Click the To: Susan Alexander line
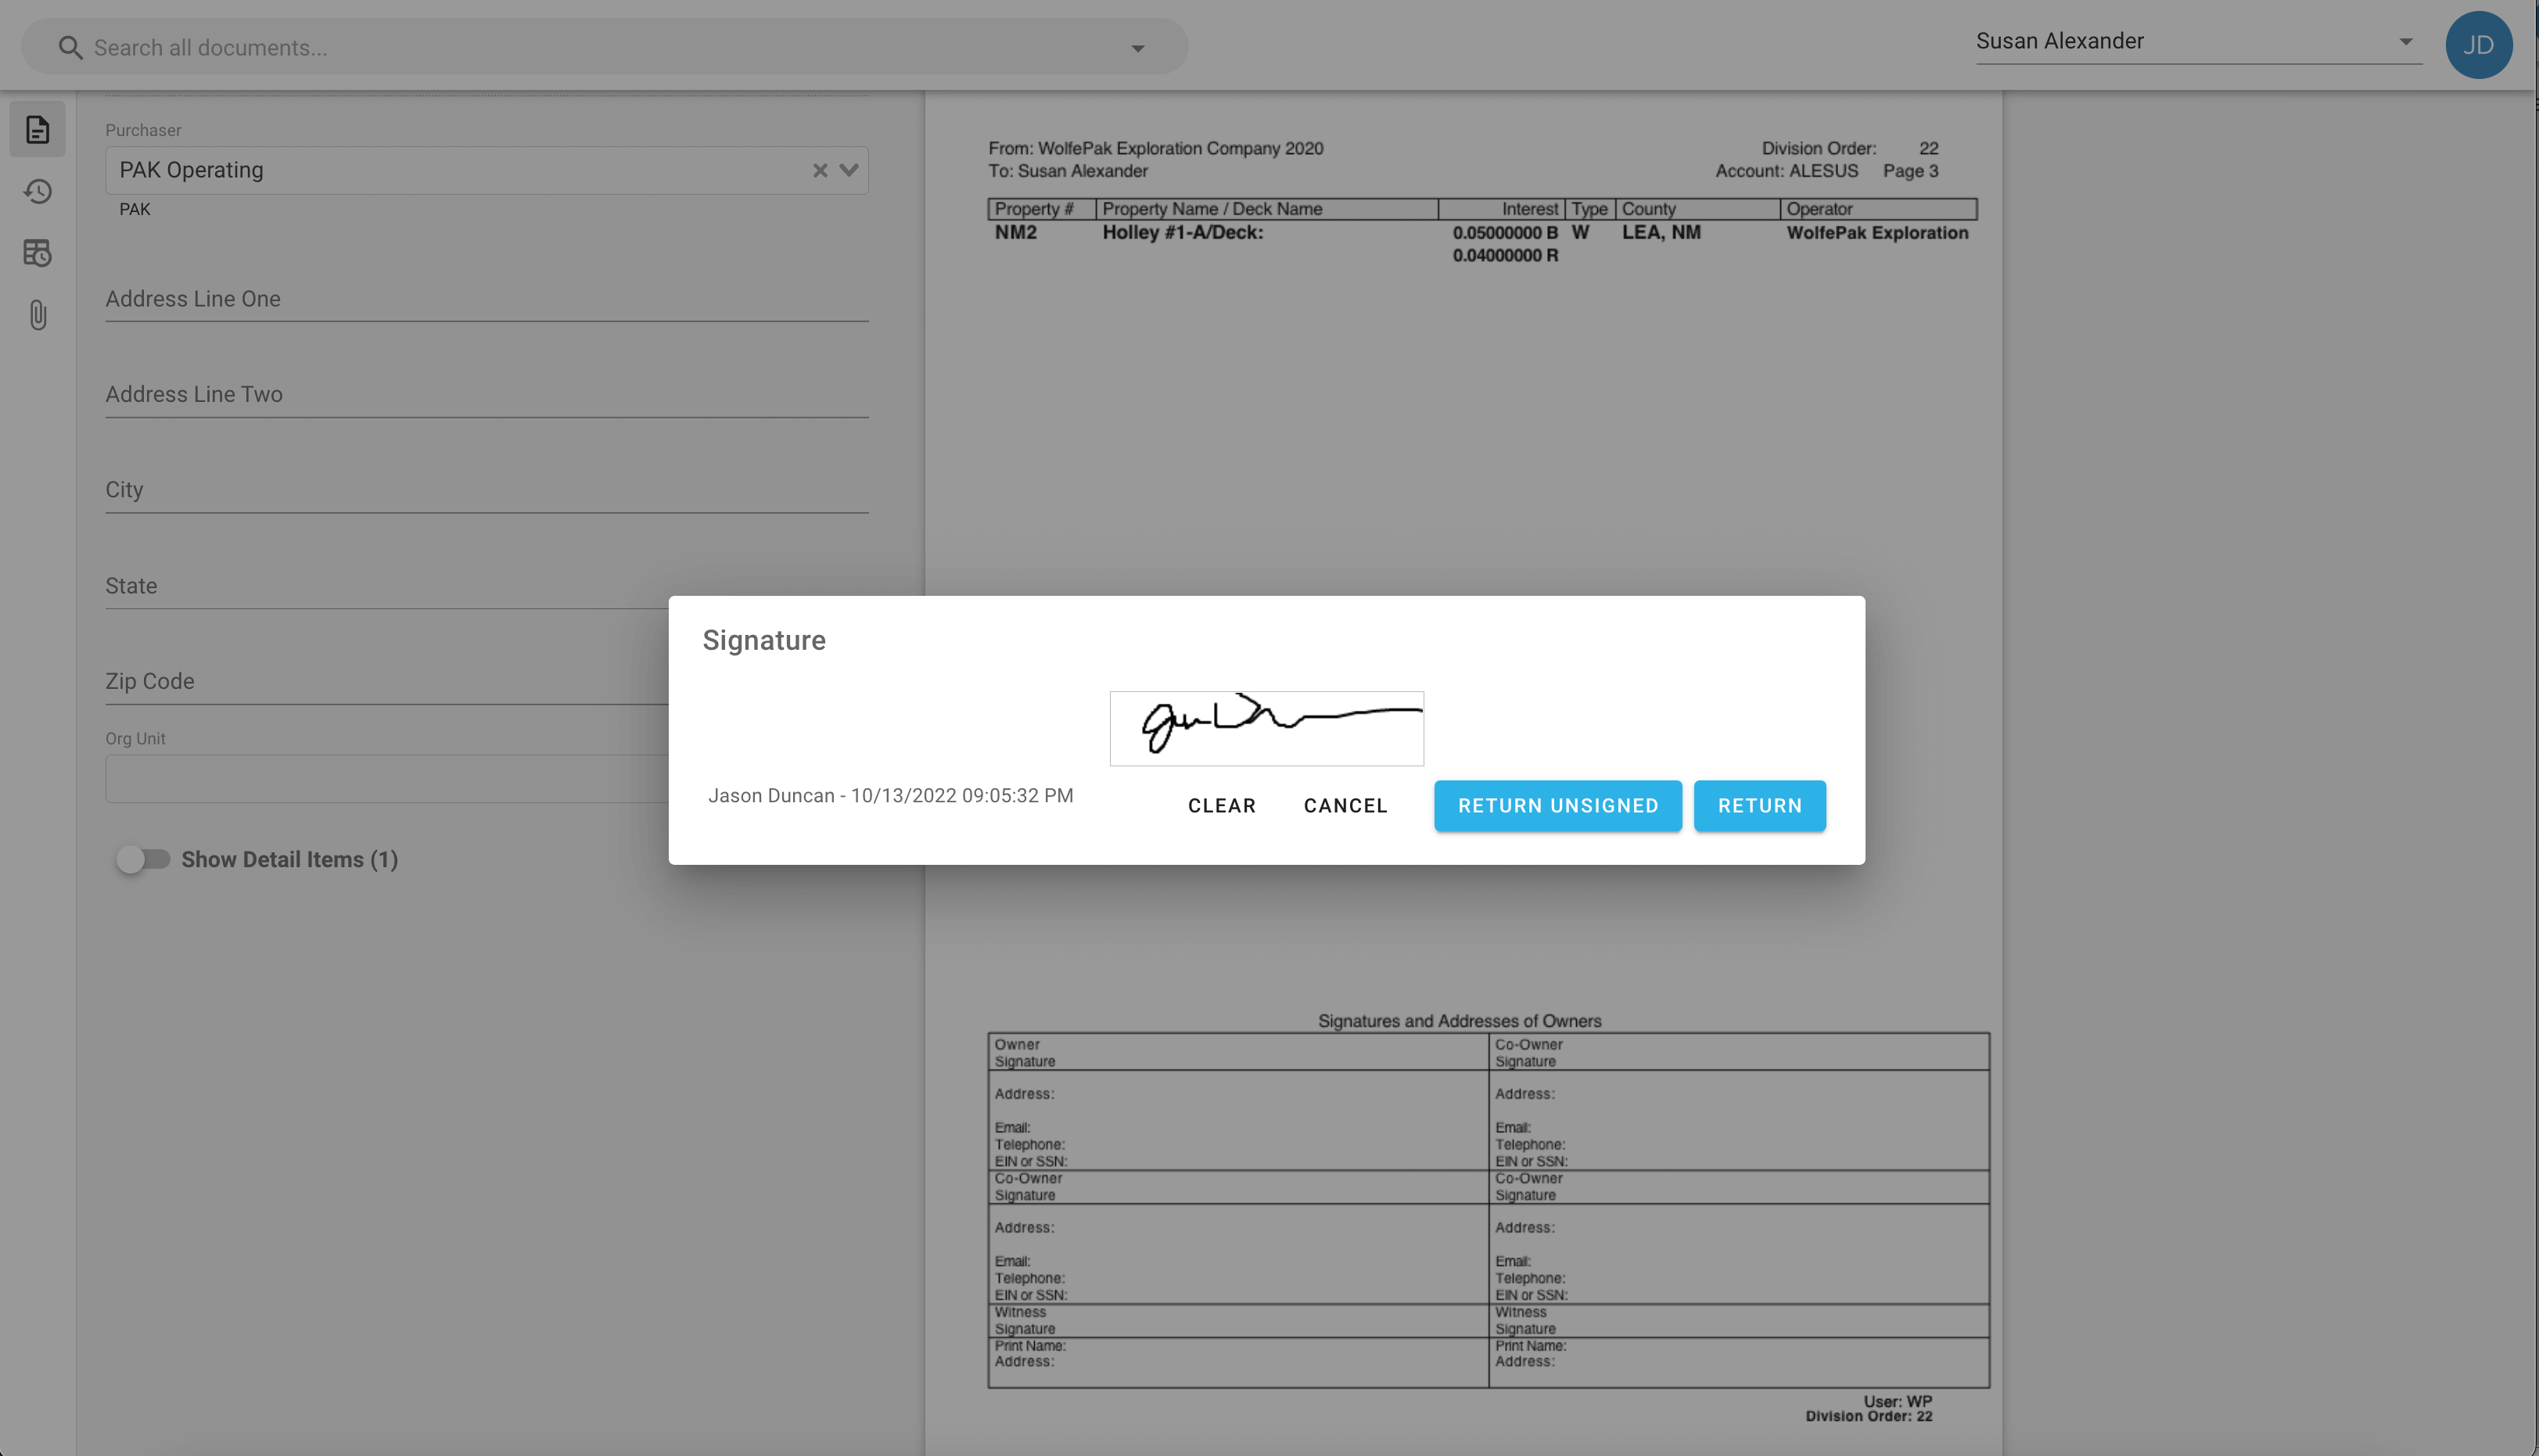2539x1456 pixels. pyautogui.click(x=1067, y=171)
